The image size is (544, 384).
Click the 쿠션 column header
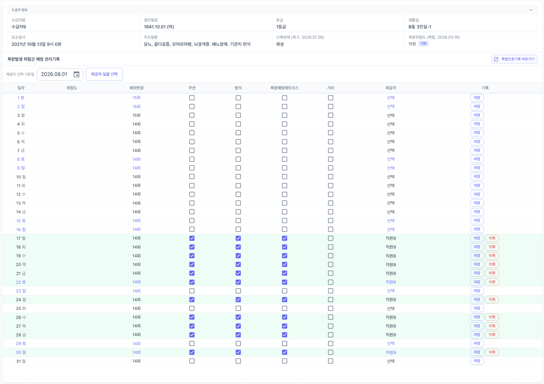[192, 88]
